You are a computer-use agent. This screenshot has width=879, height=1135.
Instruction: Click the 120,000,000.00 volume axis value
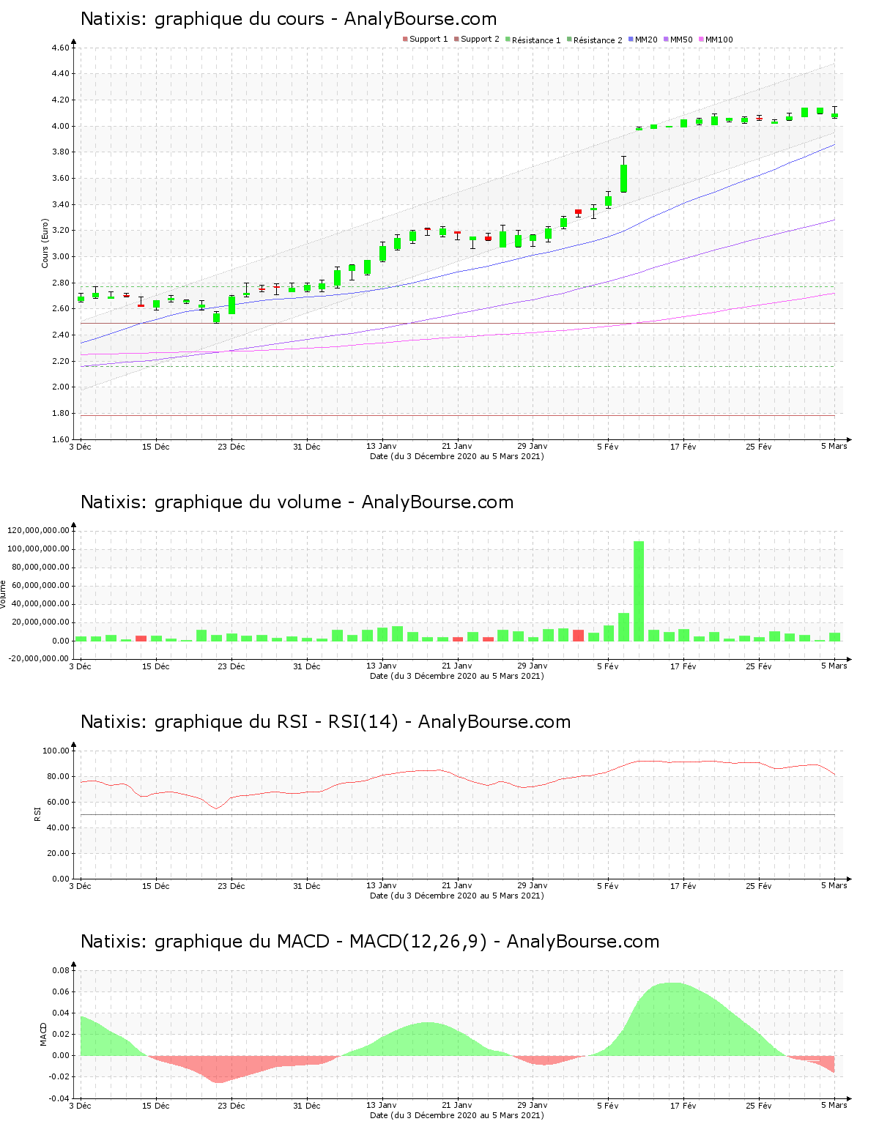pos(39,530)
